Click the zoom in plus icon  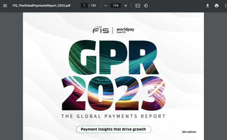click(126, 6)
